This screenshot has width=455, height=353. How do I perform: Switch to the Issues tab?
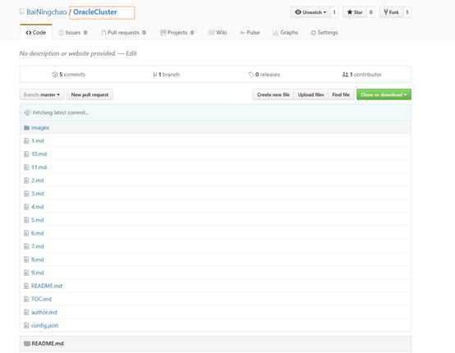[x=73, y=33]
